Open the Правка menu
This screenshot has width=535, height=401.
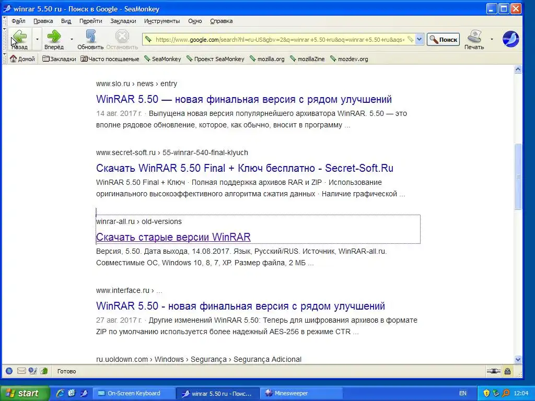point(43,21)
